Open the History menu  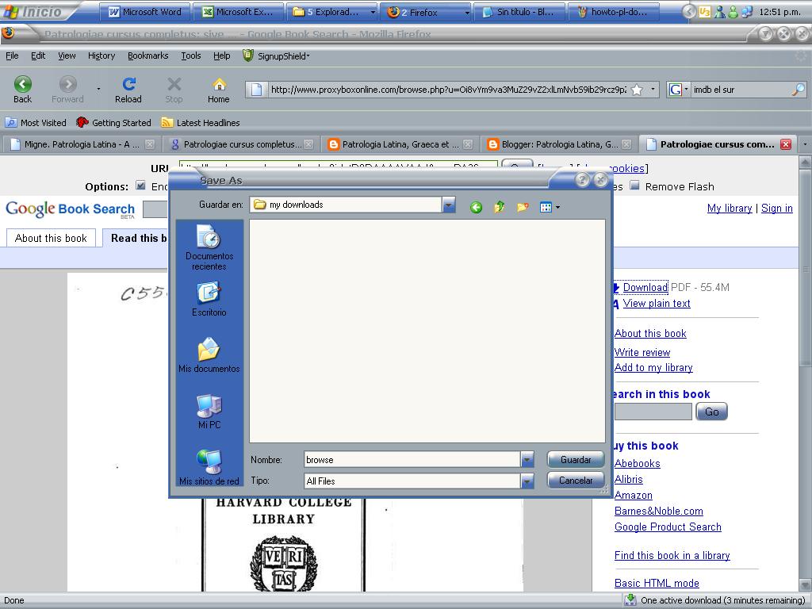click(x=101, y=56)
